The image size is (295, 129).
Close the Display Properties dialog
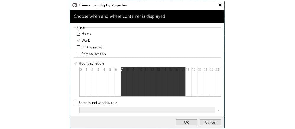(220, 5)
